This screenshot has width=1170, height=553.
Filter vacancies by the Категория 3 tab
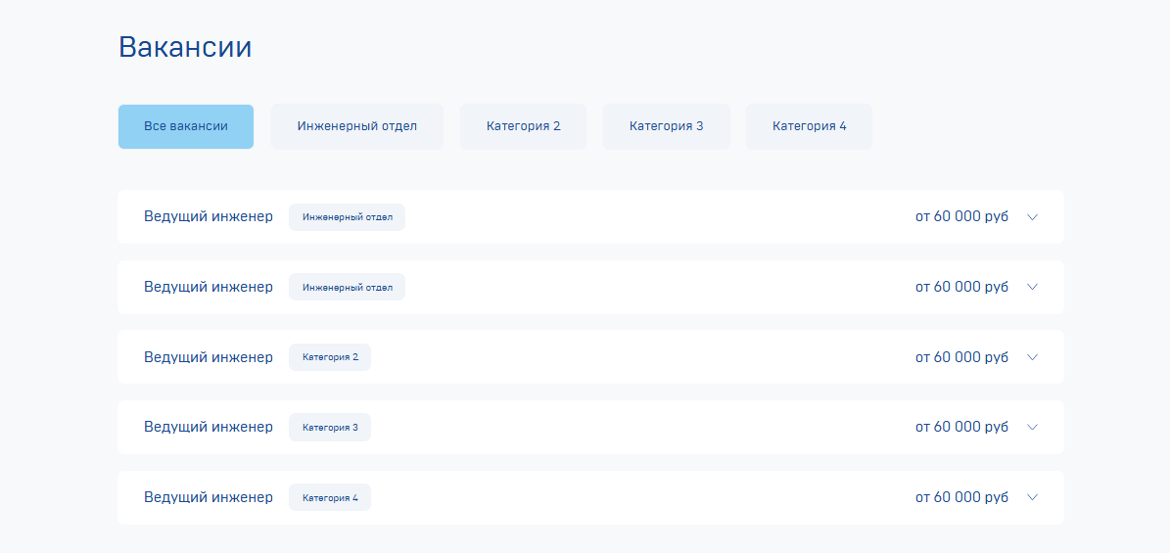pyautogui.click(x=667, y=127)
